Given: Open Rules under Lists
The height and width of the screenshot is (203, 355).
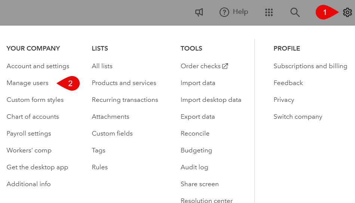Looking at the screenshot, I should click(x=100, y=167).
